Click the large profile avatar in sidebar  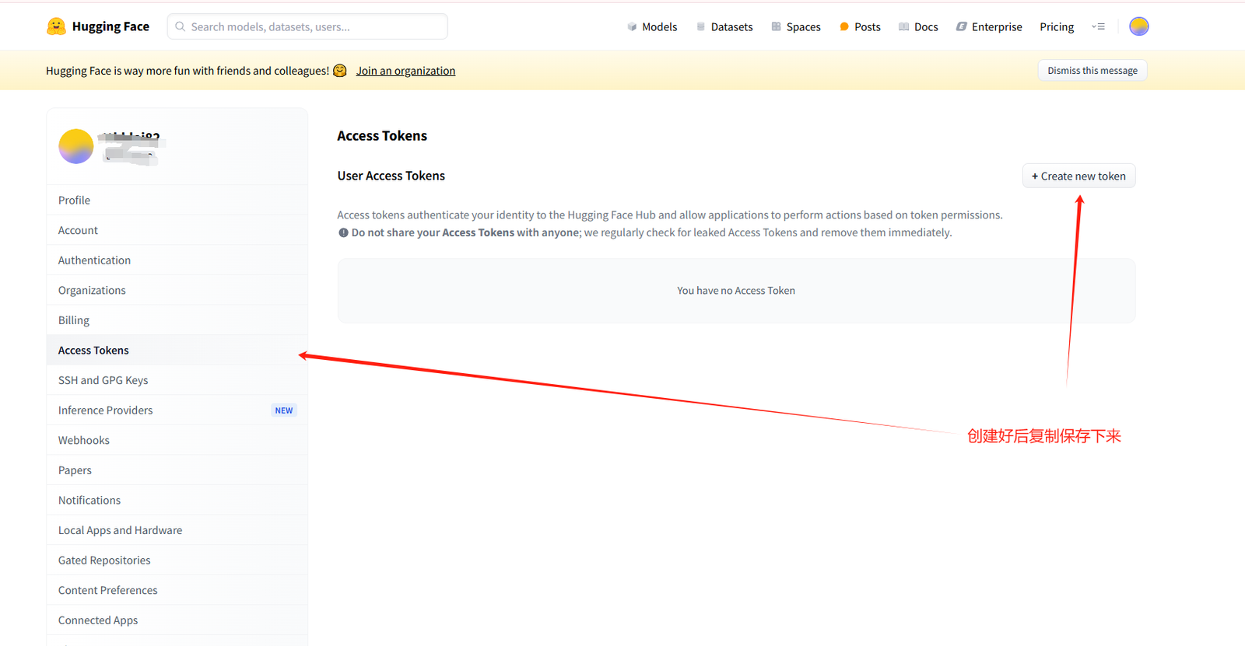76,146
